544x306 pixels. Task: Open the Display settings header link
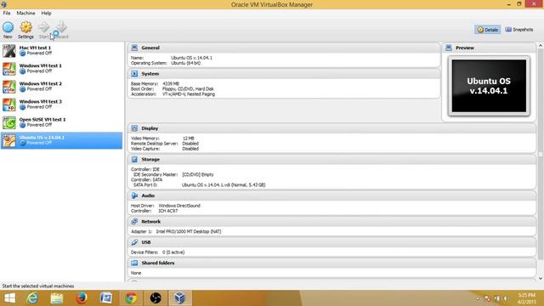point(150,128)
